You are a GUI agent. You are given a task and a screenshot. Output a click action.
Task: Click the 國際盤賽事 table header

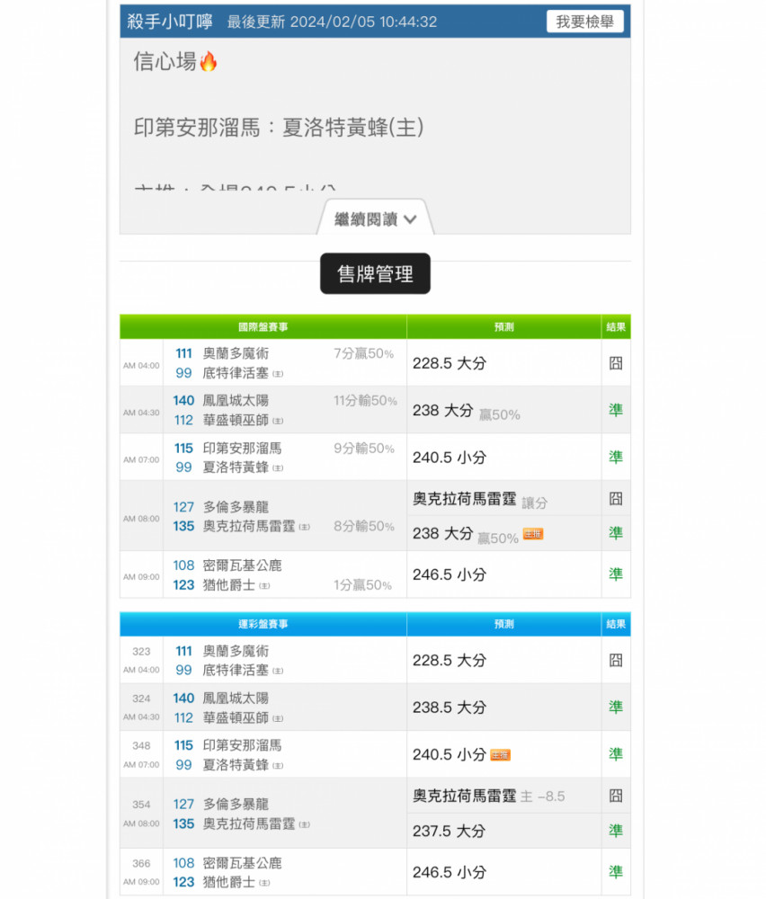(263, 327)
